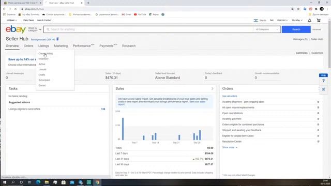
Task: Close the Photo camera browser tab
Action: [x=40, y=3]
